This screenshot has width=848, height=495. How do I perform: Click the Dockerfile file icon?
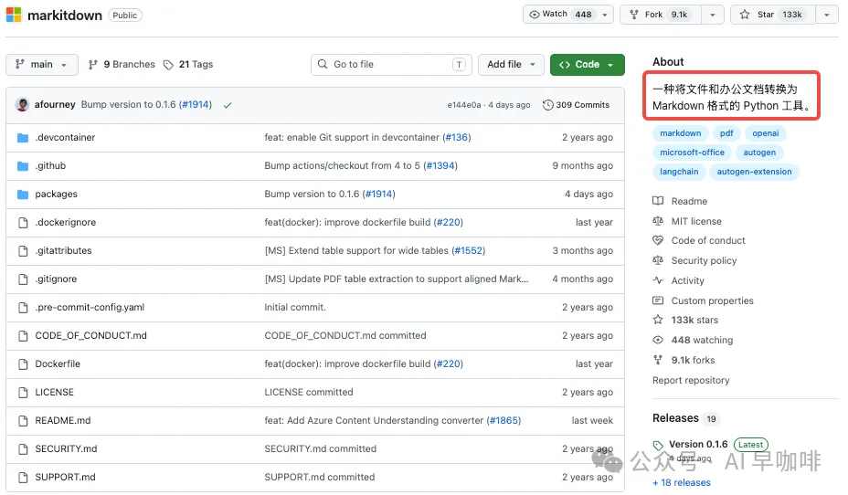[23, 364]
